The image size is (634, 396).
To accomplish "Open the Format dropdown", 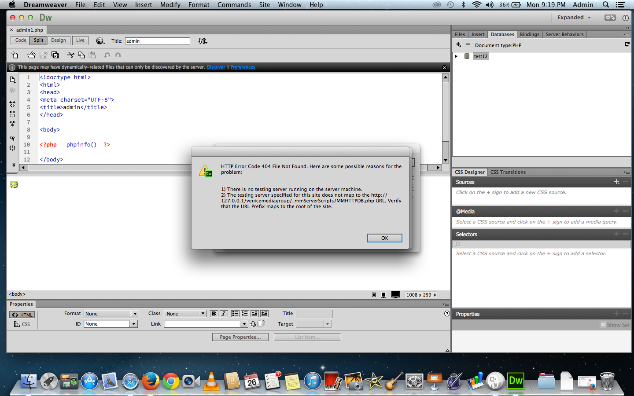I will coord(111,314).
